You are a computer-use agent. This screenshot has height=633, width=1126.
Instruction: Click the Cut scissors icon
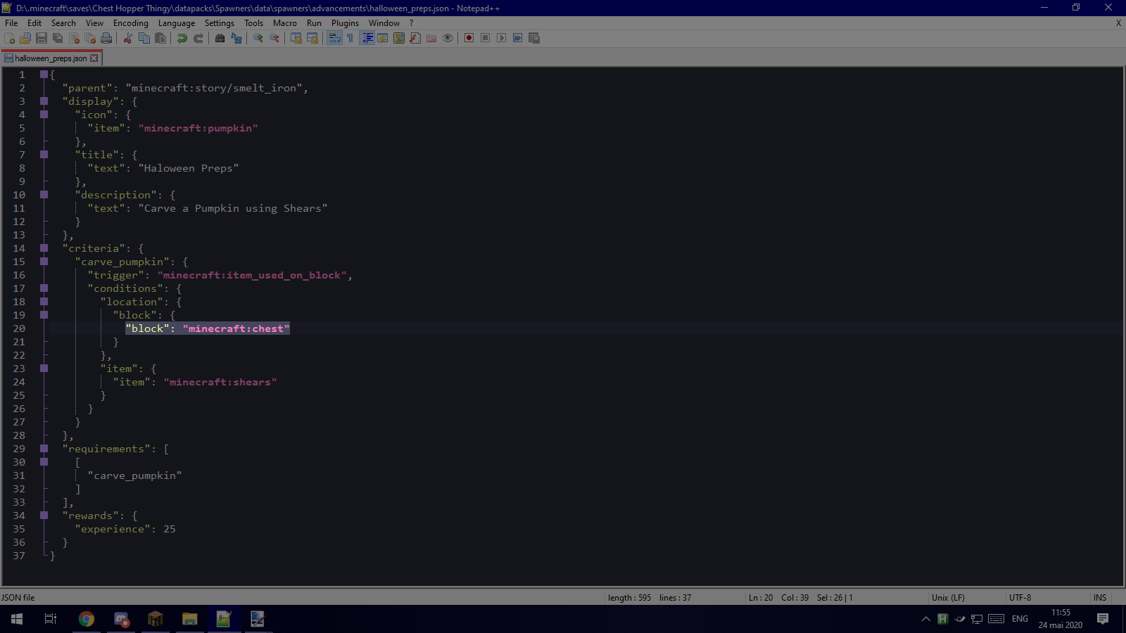tap(128, 38)
